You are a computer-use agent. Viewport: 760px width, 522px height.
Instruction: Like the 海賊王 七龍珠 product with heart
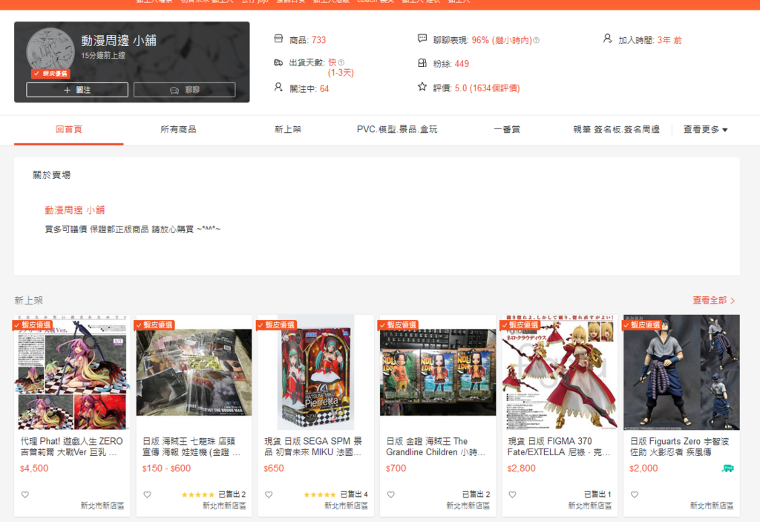click(x=148, y=495)
